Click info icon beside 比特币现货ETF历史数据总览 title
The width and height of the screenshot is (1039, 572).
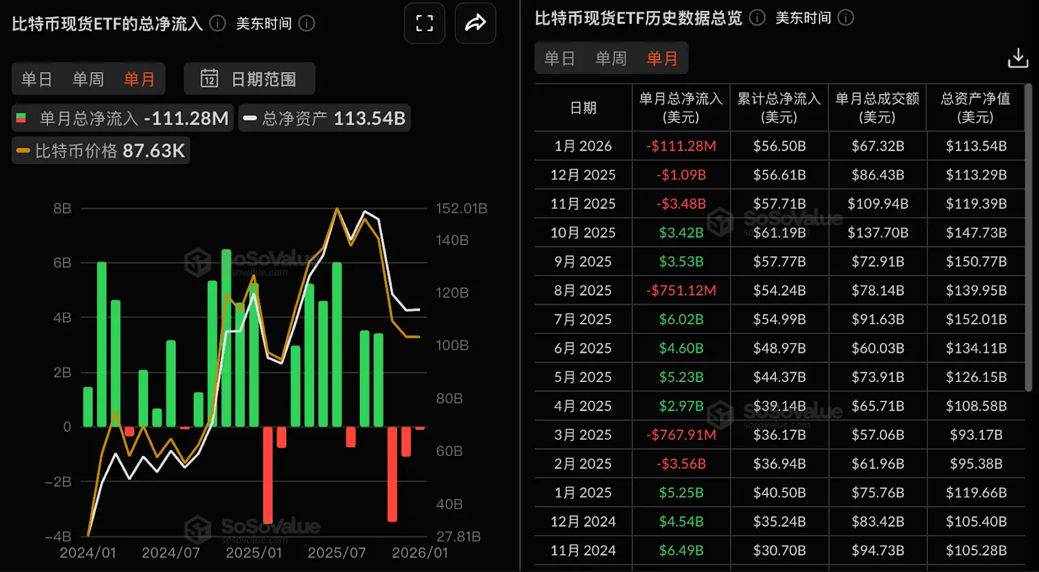(757, 18)
